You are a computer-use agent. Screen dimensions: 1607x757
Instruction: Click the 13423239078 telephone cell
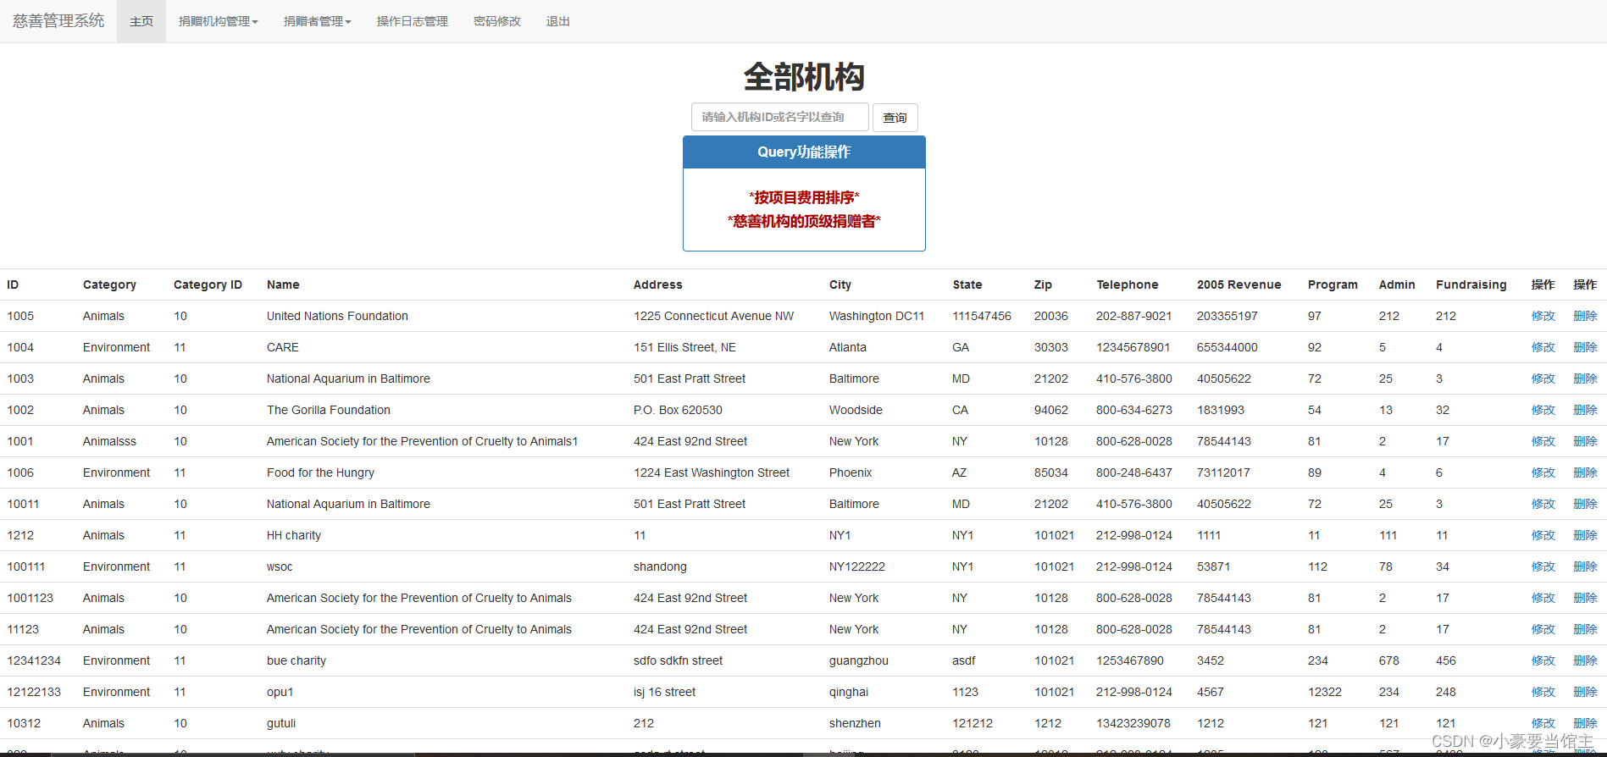coord(1133,723)
